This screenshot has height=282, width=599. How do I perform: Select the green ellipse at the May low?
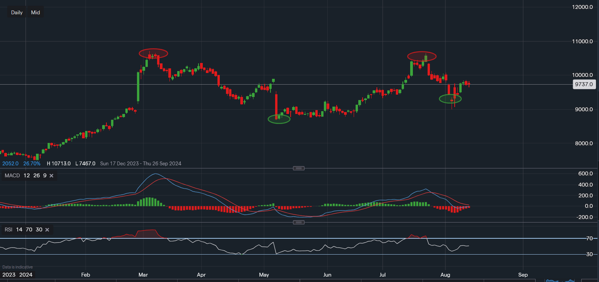(x=279, y=119)
